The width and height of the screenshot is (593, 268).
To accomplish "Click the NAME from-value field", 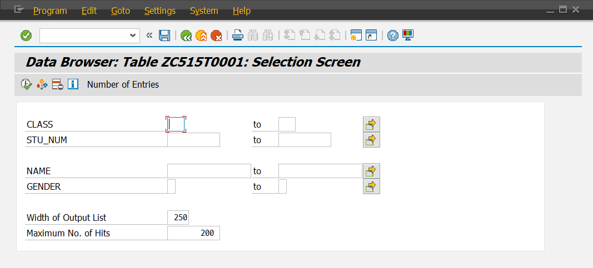I will pos(209,171).
